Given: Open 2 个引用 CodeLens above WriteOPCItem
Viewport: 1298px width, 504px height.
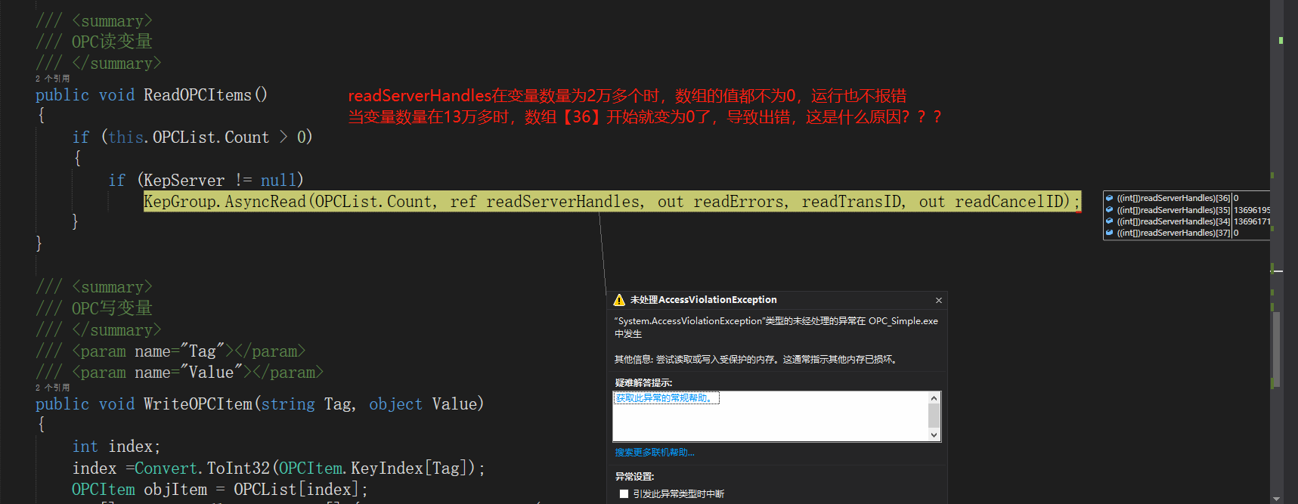Looking at the screenshot, I should pos(52,388).
